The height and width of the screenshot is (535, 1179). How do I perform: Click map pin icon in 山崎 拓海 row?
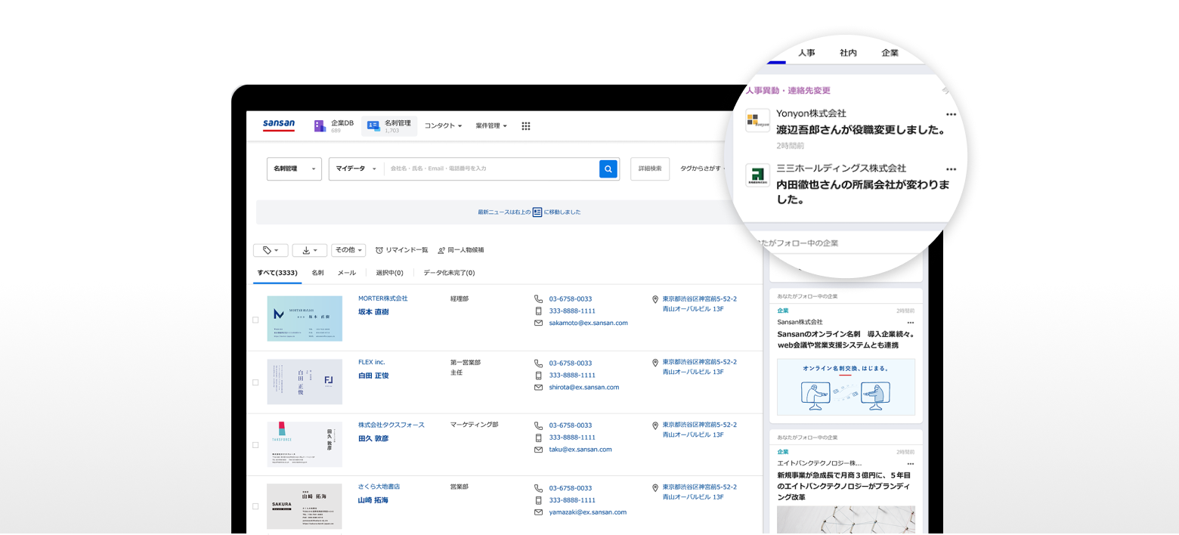click(x=655, y=488)
